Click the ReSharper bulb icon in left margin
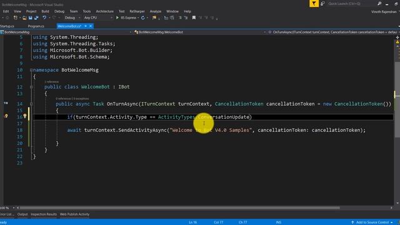Viewport: 400px width, 225px height. (x=6, y=116)
